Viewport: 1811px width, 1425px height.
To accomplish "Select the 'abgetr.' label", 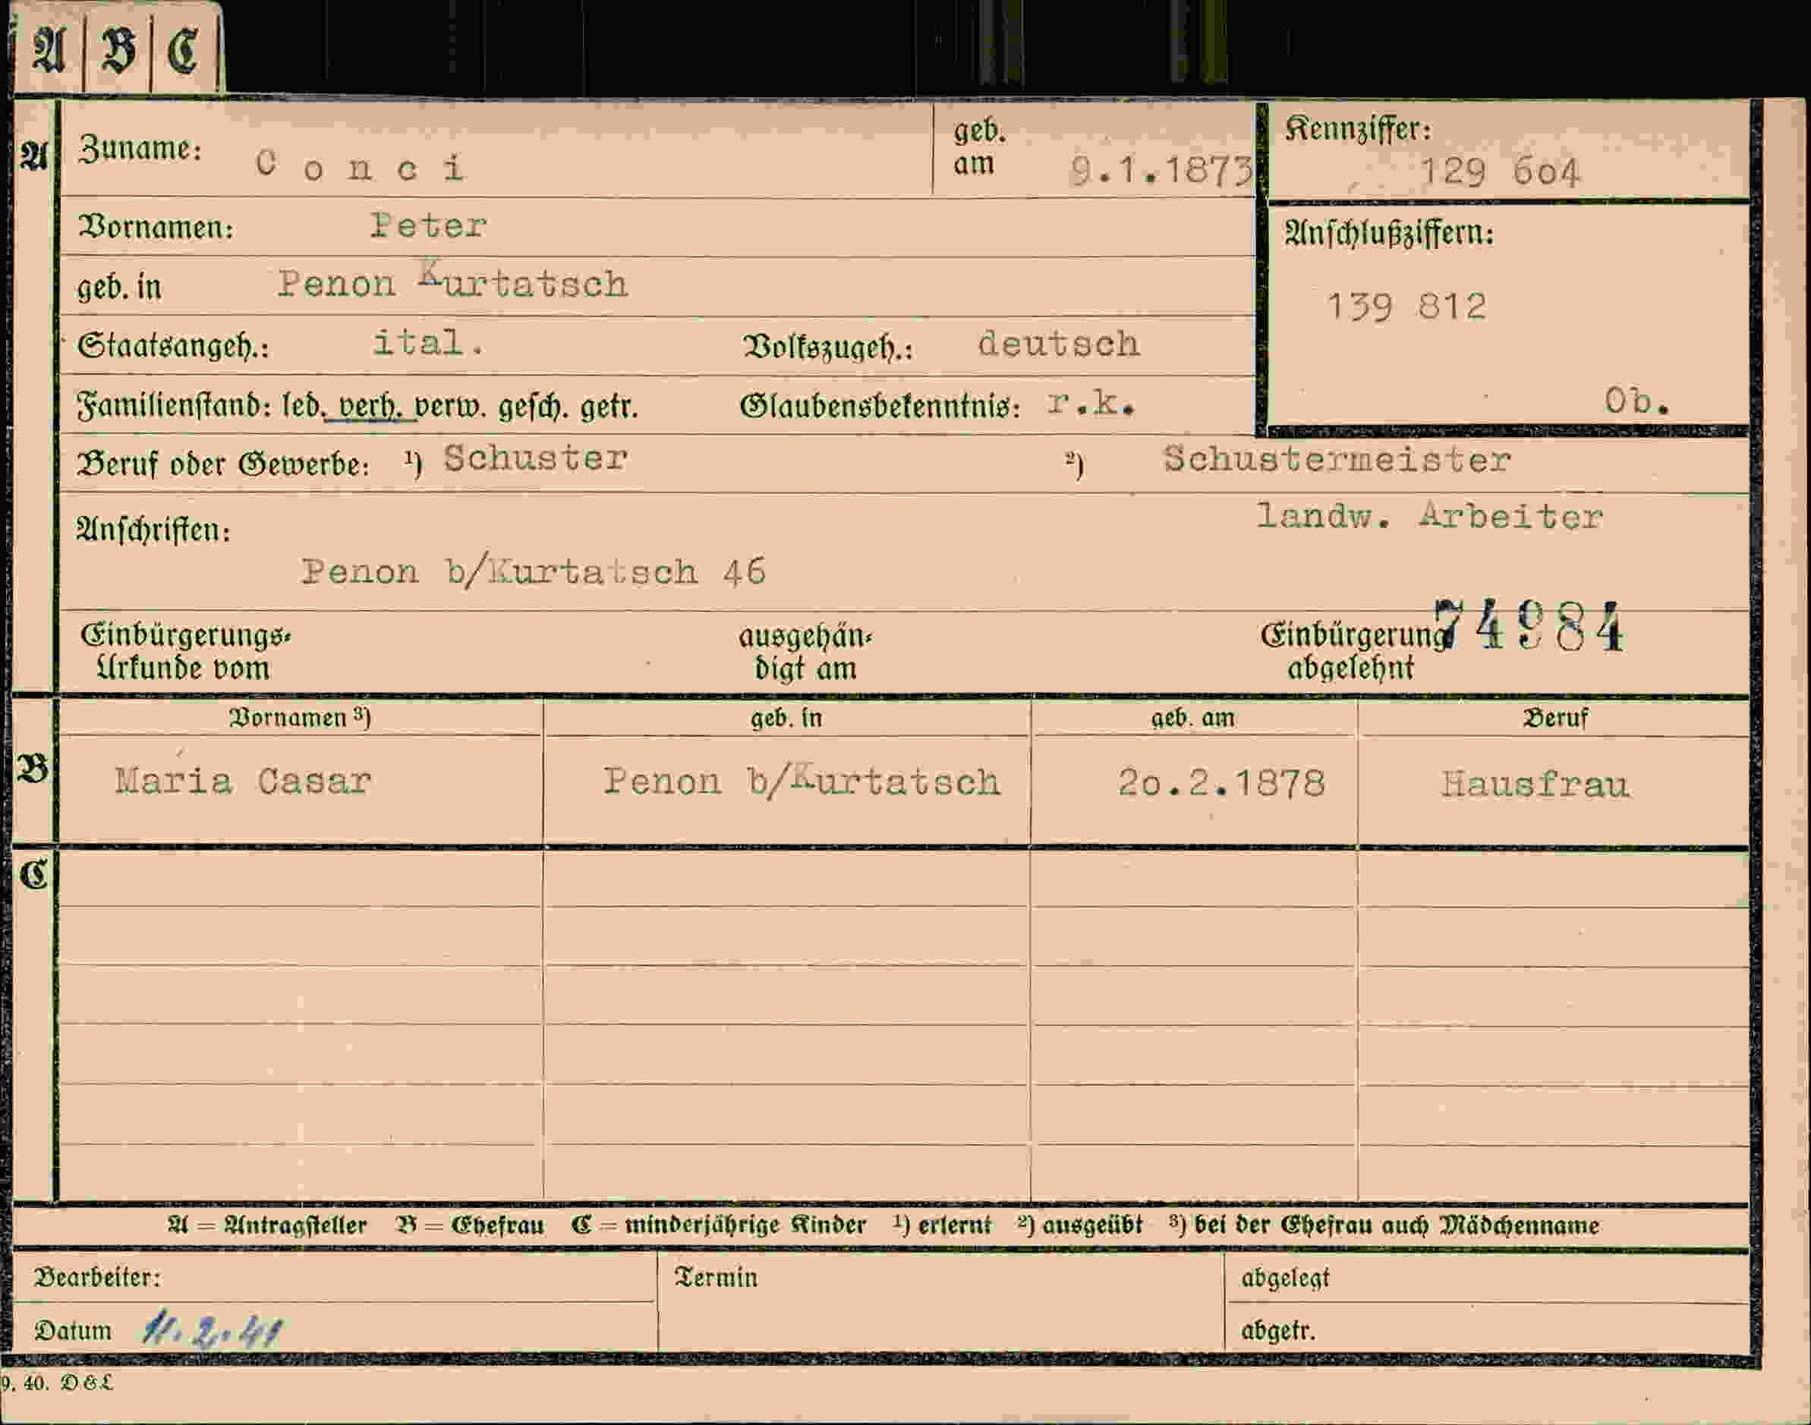I will (x=1277, y=1331).
